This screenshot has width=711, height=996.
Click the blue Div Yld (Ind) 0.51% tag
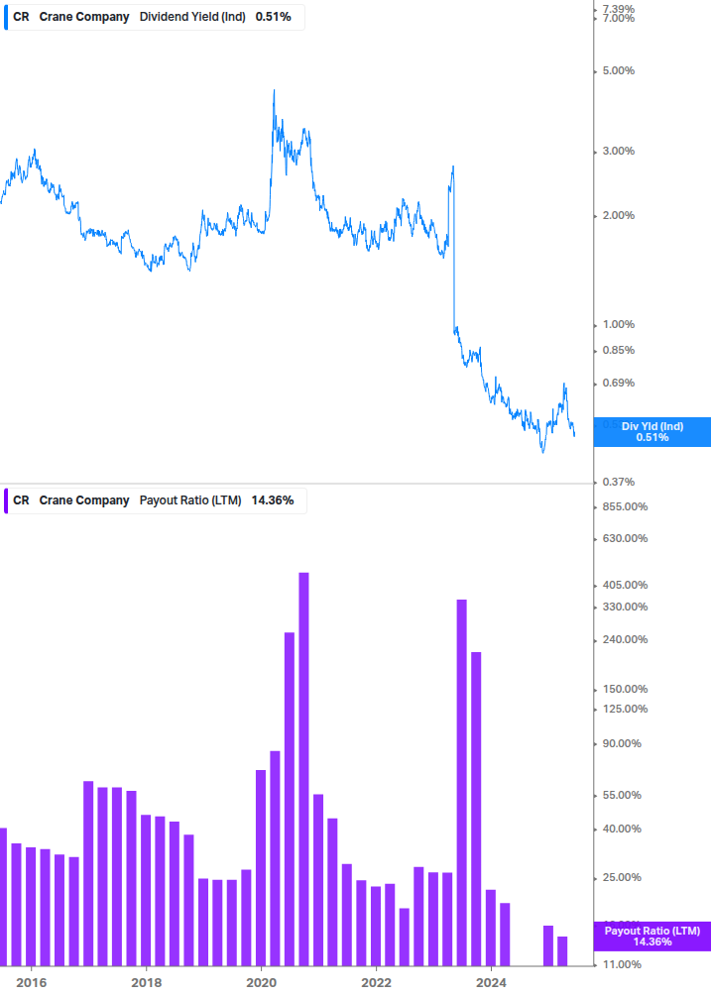pyautogui.click(x=652, y=432)
